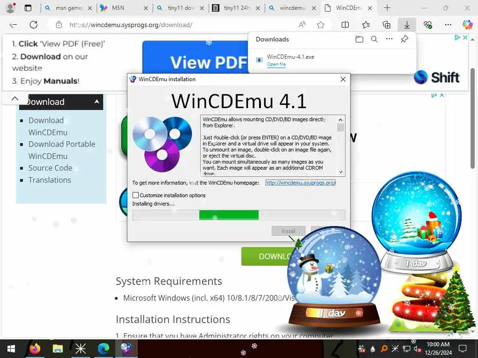Add this page to favorites star
This screenshot has height=358, width=478.
(320, 25)
